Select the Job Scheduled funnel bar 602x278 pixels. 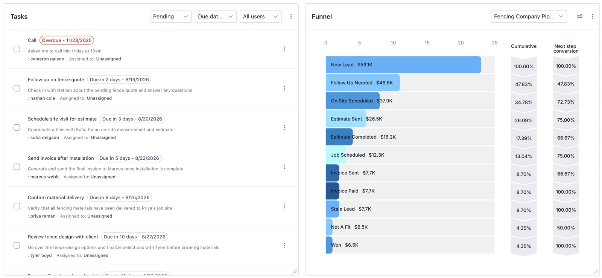click(336, 155)
